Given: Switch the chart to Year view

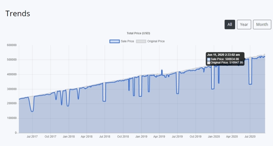Looking at the screenshot, I should (x=244, y=25).
